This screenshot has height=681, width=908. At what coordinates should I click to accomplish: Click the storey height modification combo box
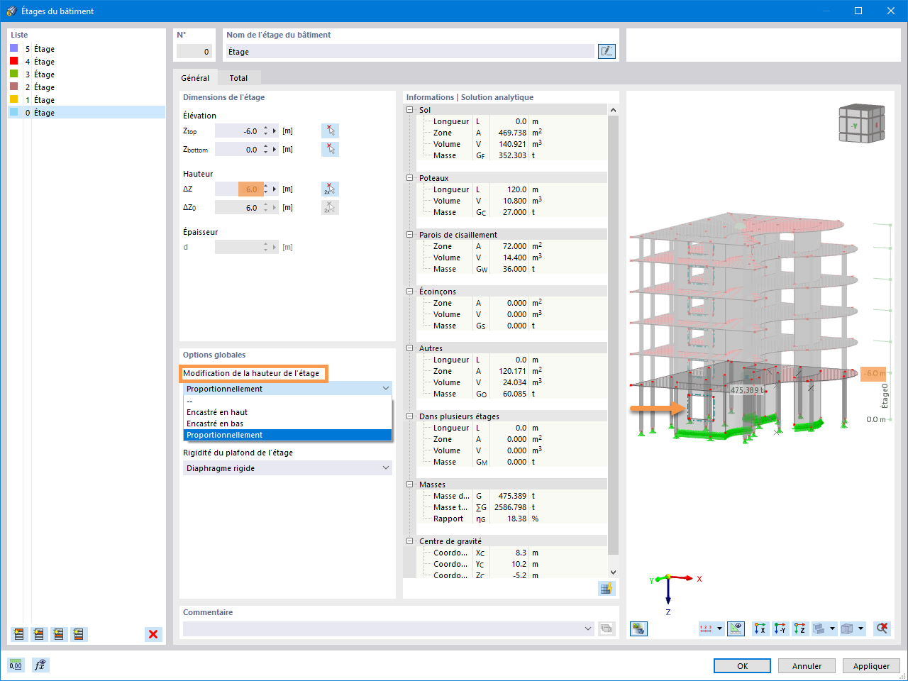287,389
